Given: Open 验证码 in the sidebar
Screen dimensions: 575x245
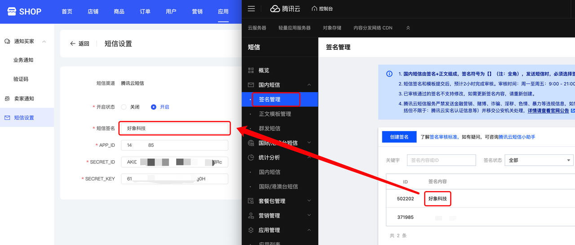Looking at the screenshot, I should [21, 79].
